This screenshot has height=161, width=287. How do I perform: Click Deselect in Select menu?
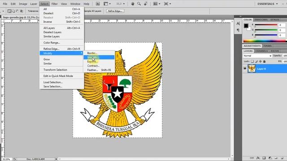point(62,13)
